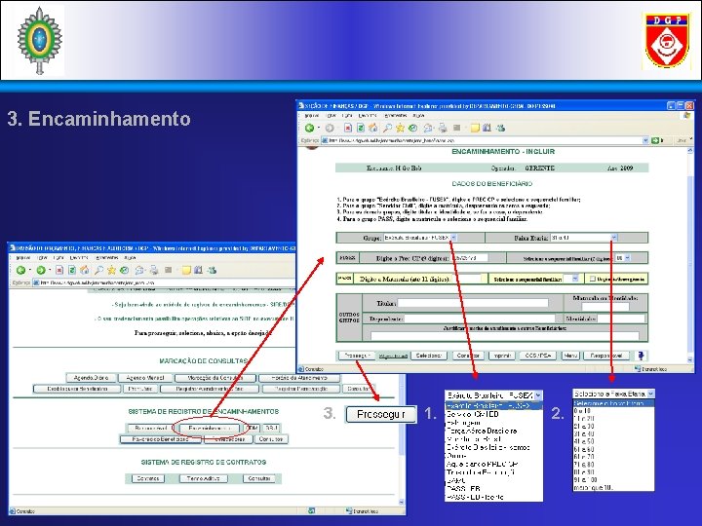The width and height of the screenshot is (702, 526).
Task: Click Back arrow in the menu browser window
Action: point(20,270)
